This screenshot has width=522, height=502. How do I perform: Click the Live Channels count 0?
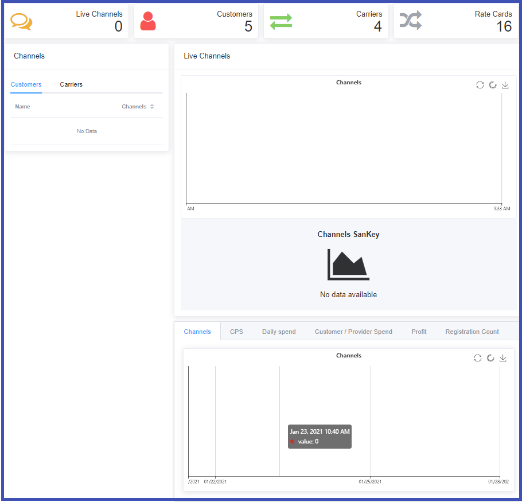click(119, 26)
